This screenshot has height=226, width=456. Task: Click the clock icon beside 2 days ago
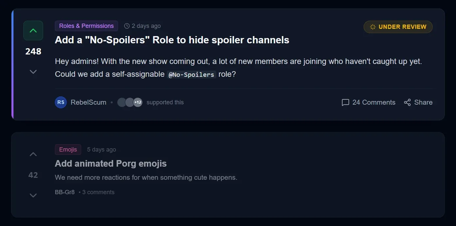tap(127, 26)
